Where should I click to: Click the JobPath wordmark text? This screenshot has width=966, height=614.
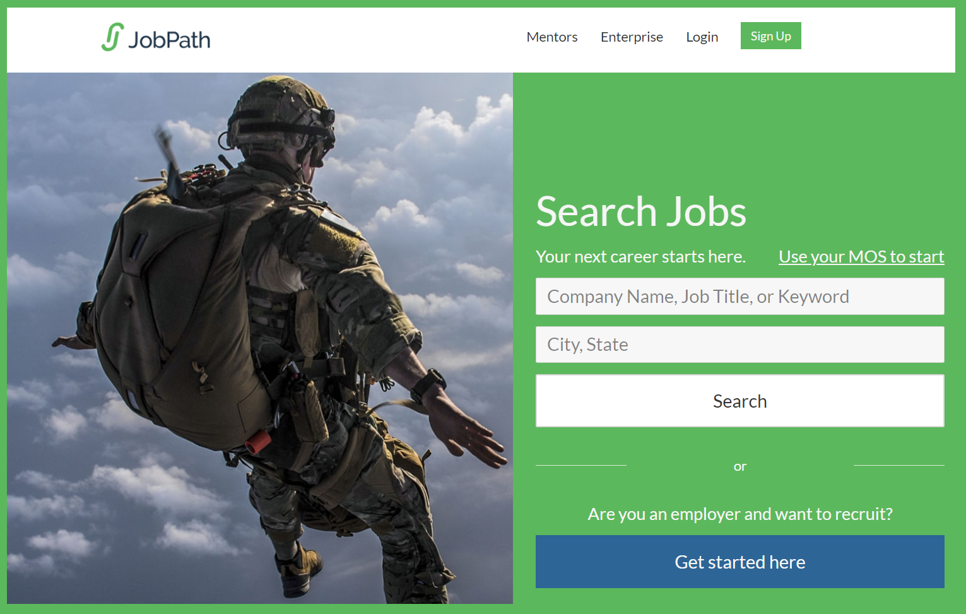169,40
